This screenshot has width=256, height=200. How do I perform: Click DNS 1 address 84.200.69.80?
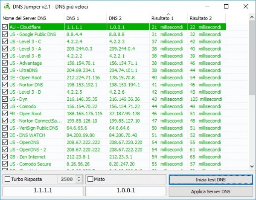coord(81,135)
